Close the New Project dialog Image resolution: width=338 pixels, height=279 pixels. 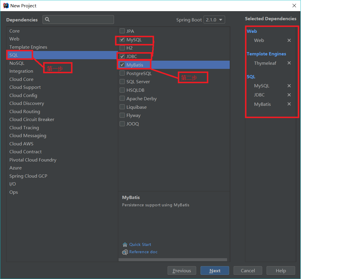[294, 6]
